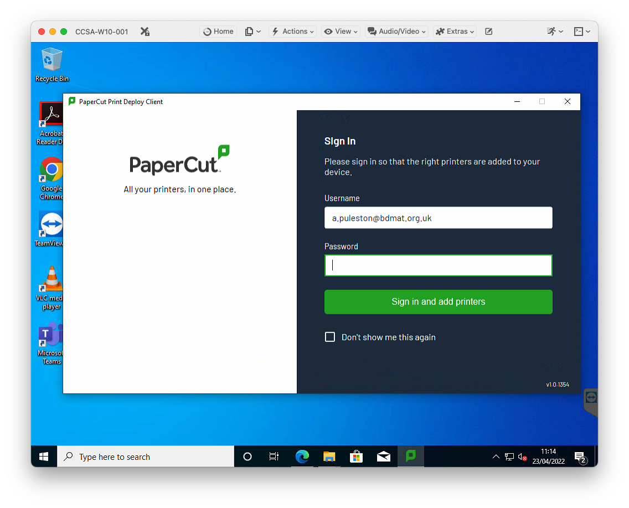This screenshot has width=629, height=508.
Task: Select PaperCut icon in taskbar
Action: point(411,457)
